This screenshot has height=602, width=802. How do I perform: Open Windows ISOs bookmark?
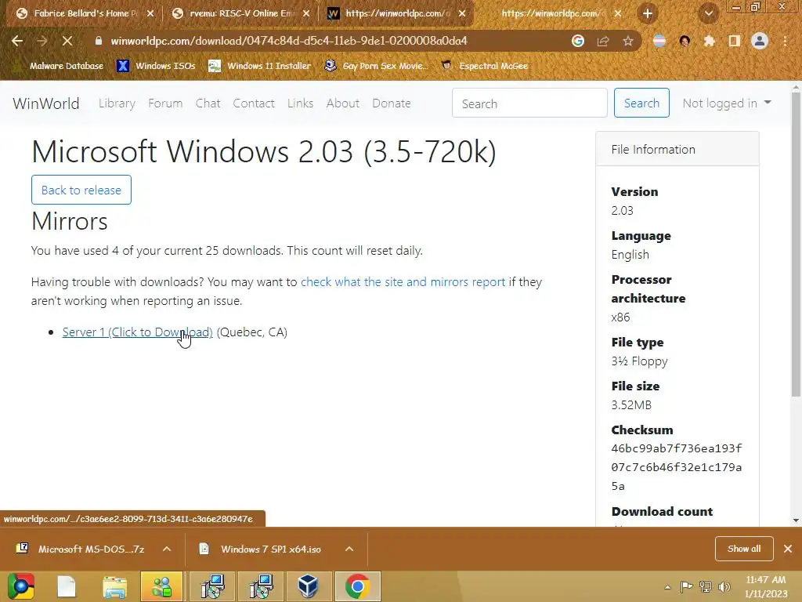[x=157, y=66]
